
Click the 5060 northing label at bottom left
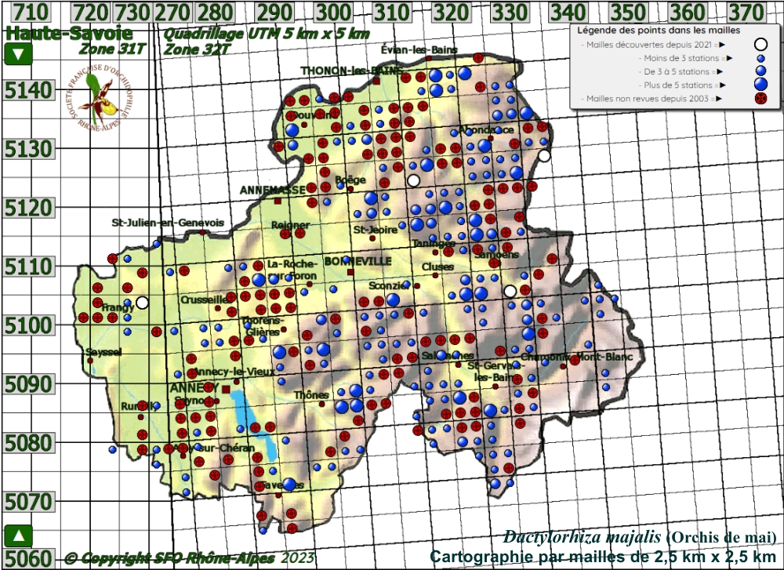pyautogui.click(x=29, y=558)
